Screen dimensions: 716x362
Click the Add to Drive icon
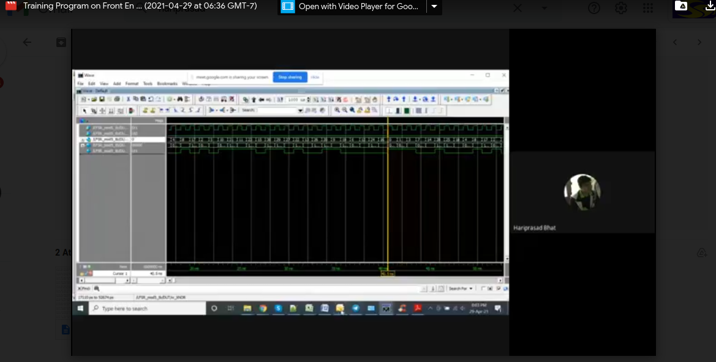(x=681, y=7)
